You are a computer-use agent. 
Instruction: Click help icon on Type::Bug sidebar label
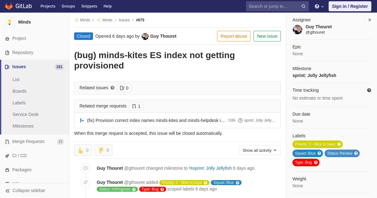click(316, 162)
